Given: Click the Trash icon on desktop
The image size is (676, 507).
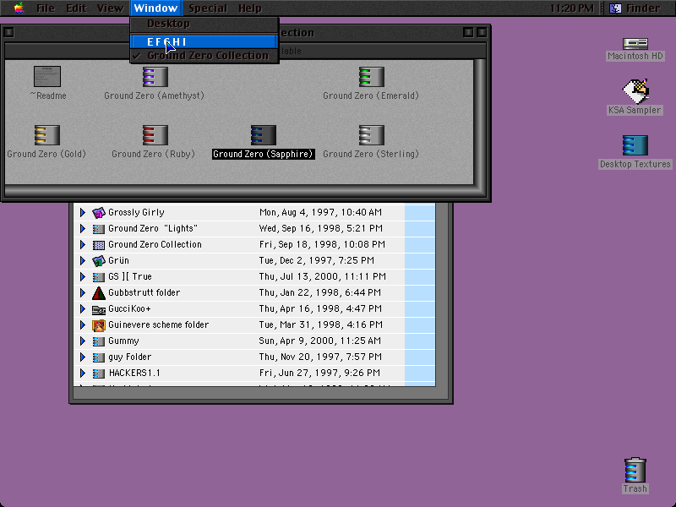Looking at the screenshot, I should pos(635,470).
